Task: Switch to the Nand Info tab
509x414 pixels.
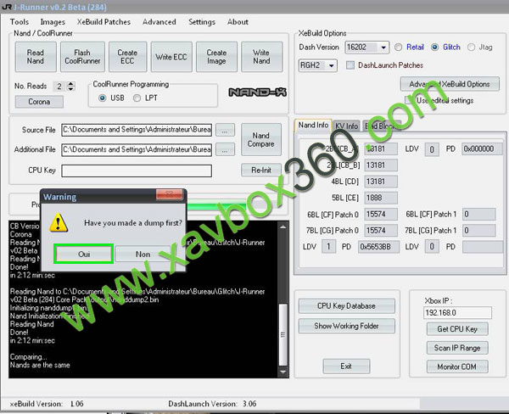Action: 313,125
